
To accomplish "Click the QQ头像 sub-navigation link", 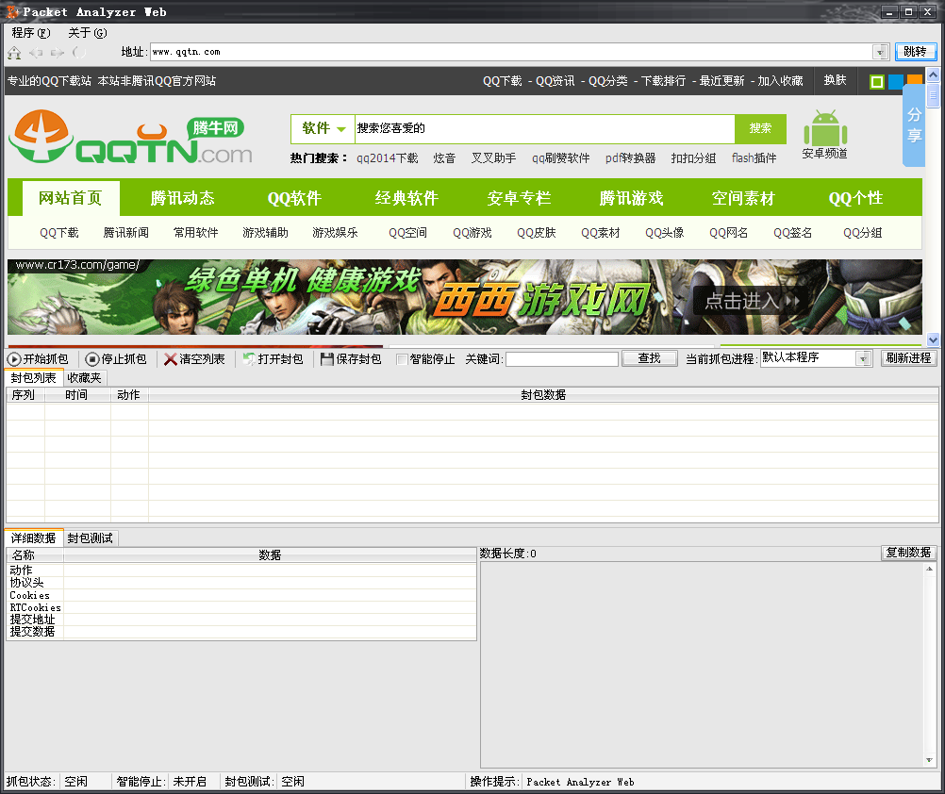I will [x=664, y=233].
